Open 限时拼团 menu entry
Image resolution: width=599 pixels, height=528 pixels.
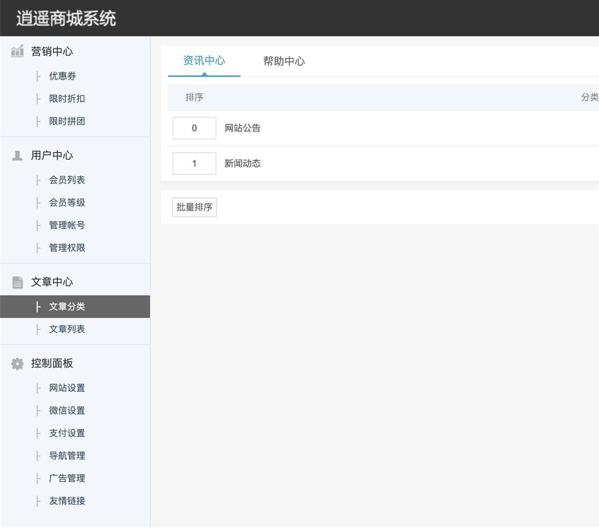click(67, 121)
